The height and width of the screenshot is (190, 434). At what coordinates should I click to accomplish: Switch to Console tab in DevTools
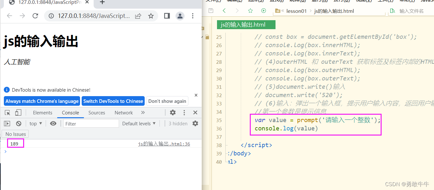pos(70,112)
